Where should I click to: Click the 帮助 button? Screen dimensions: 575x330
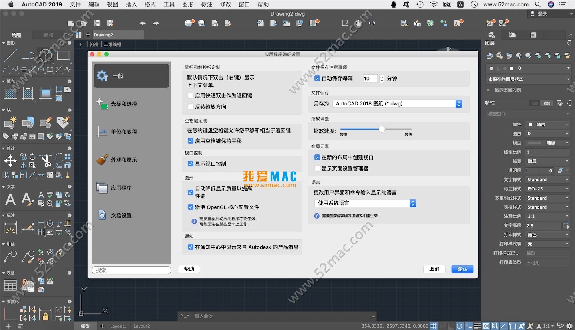tap(189, 269)
